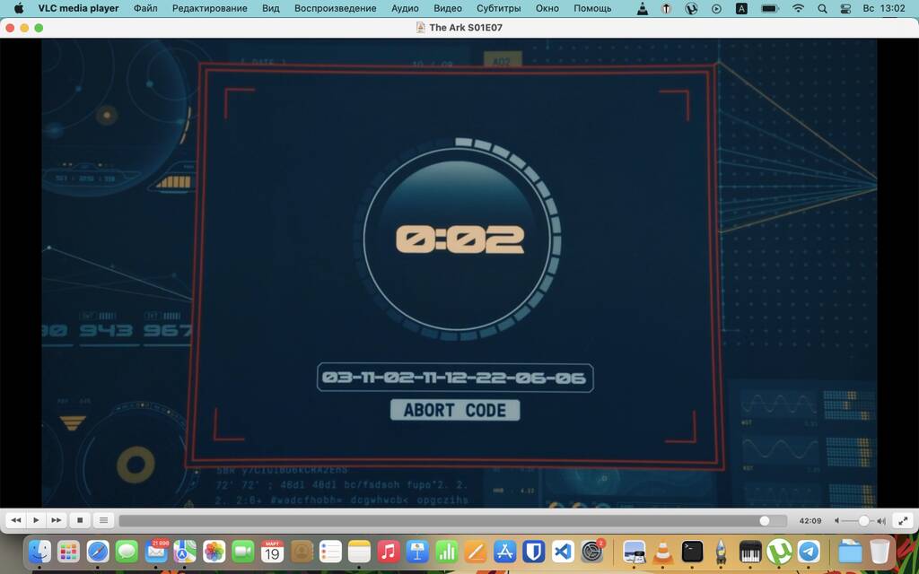919x574 pixels.
Task: Open Calendar from the Dock
Action: click(272, 552)
